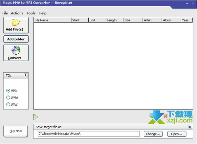Click Change... to set the output folder
197x144 pixels.
point(153,134)
